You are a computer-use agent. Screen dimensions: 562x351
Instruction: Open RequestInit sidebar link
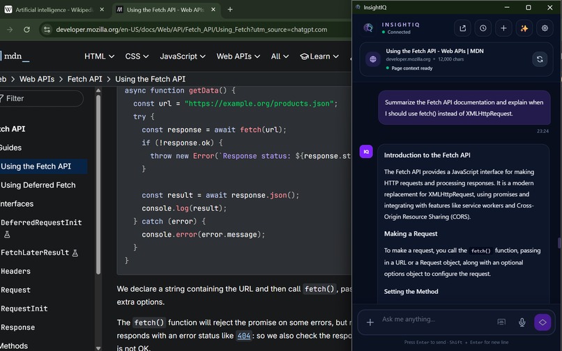click(24, 309)
